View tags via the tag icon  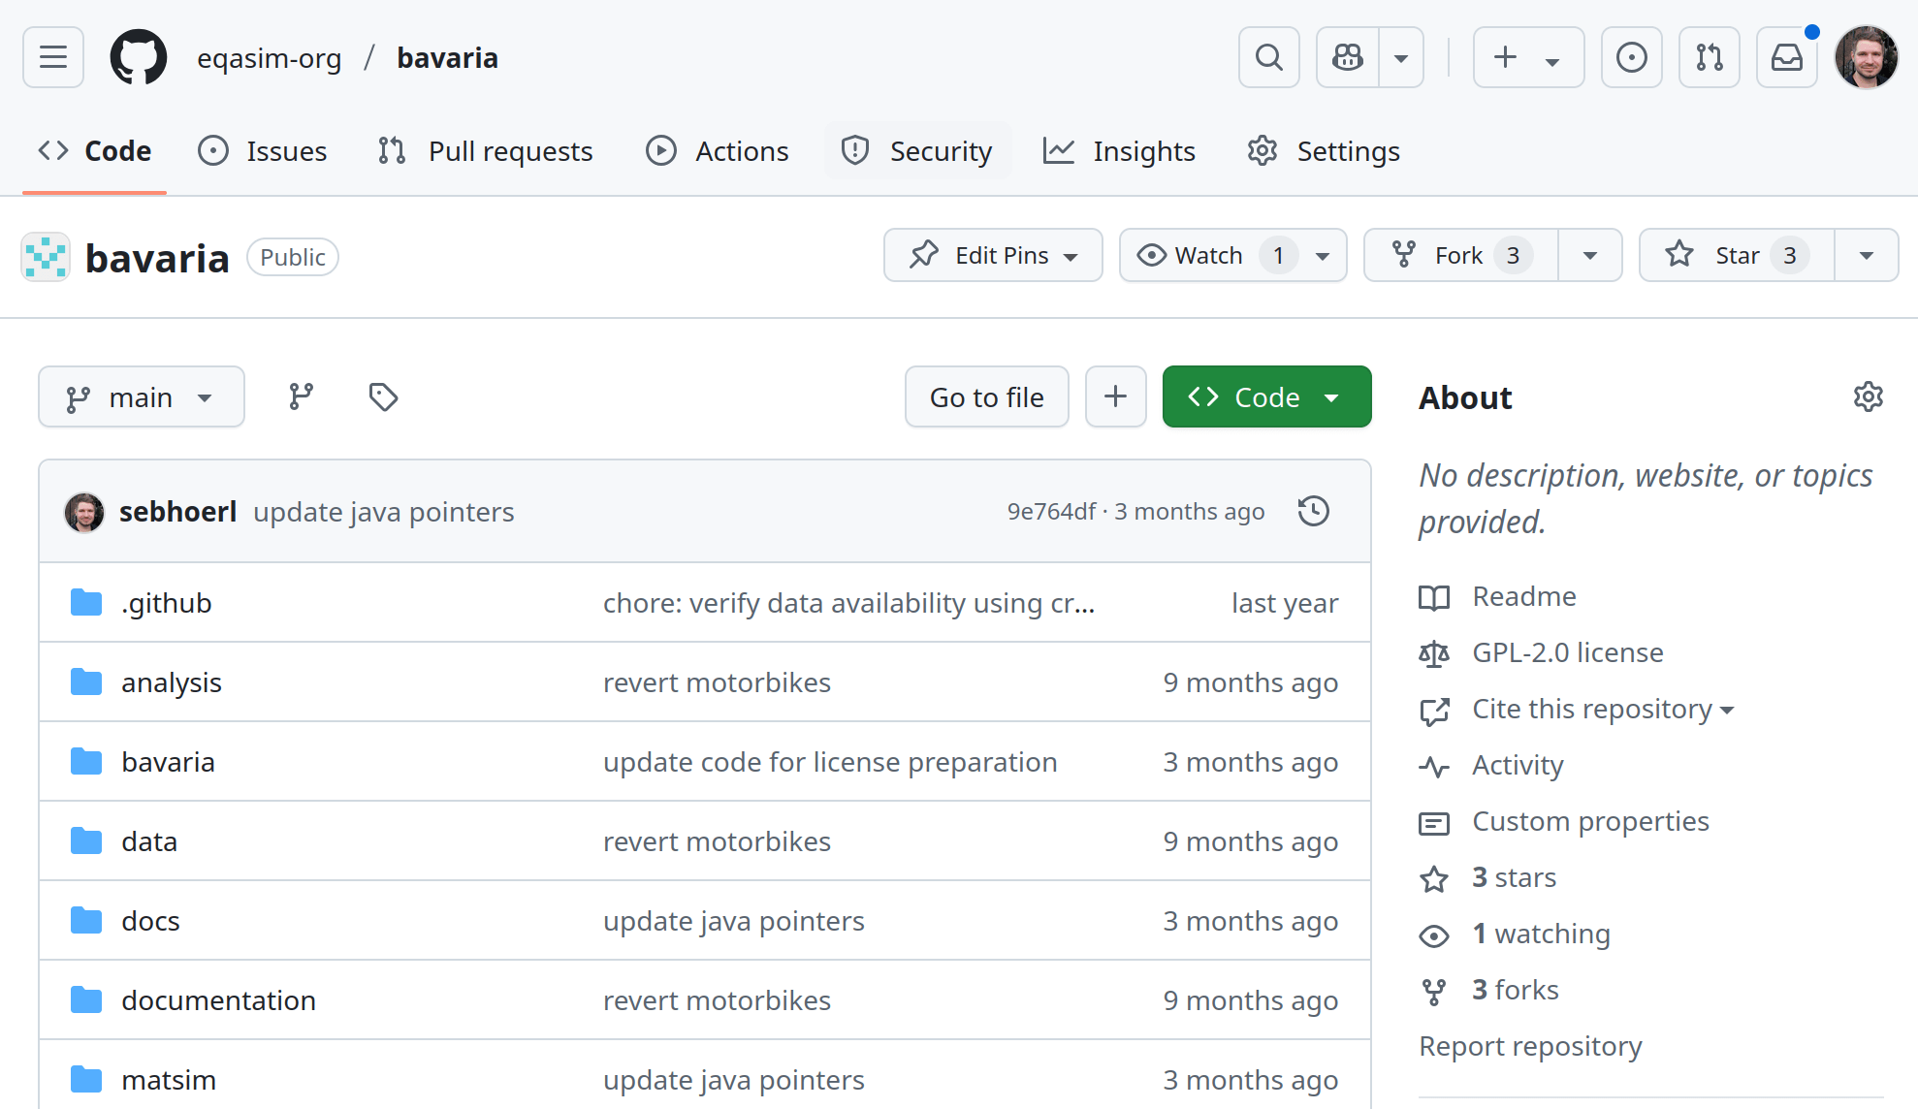383,396
